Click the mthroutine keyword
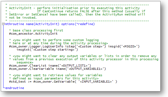The height and width of the screenshot is (97, 168). click(15, 24)
